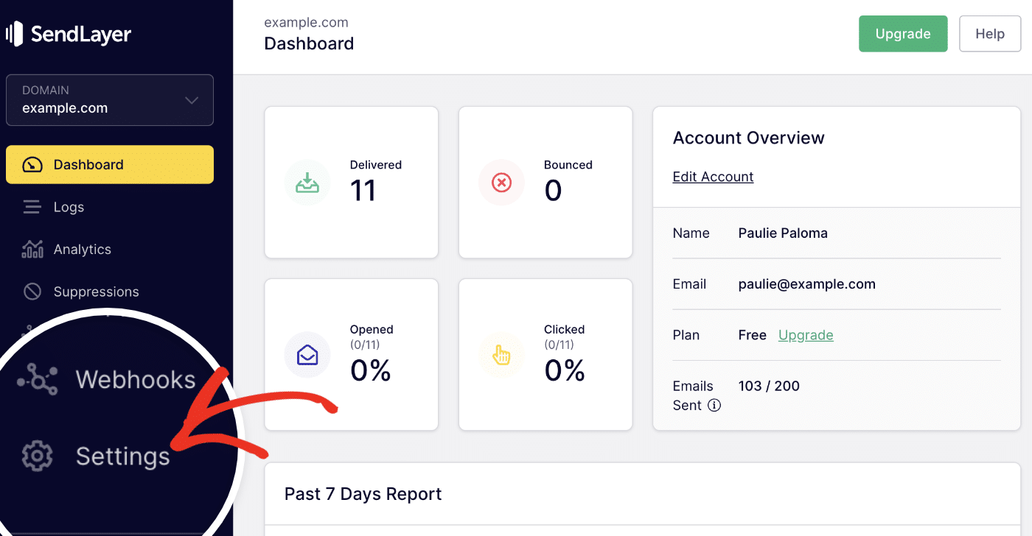Select Dashboard in the sidebar
Viewport: 1032px width, 536px height.
[x=110, y=164]
